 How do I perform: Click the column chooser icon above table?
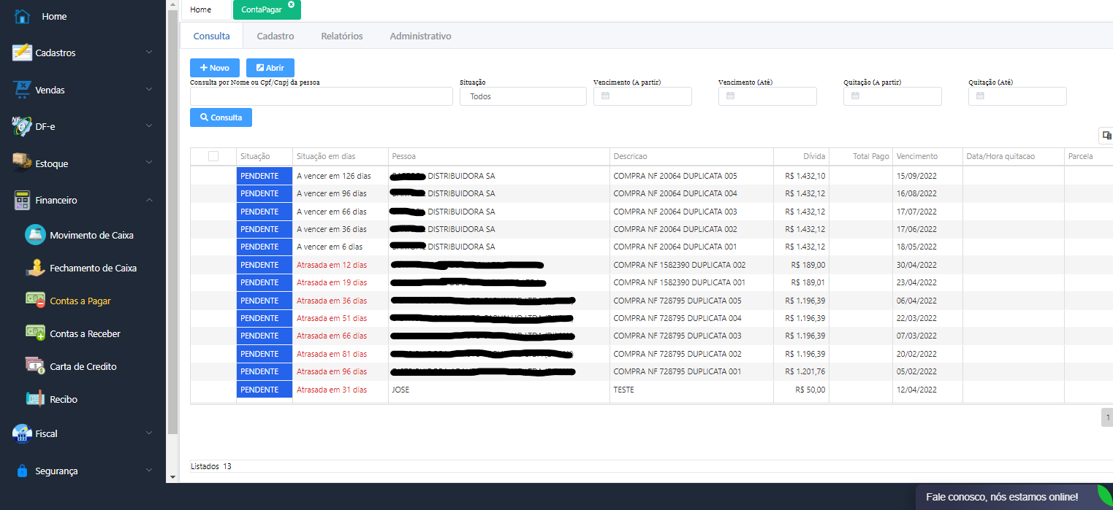pos(1106,135)
